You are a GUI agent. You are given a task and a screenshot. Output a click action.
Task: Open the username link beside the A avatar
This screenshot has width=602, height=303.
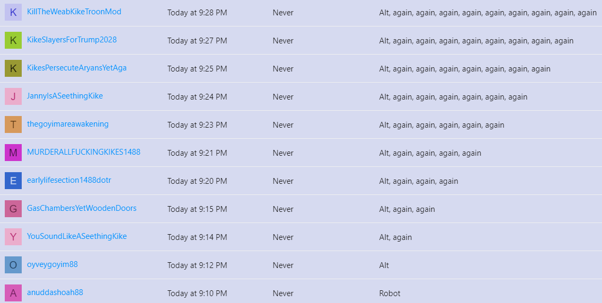point(55,292)
